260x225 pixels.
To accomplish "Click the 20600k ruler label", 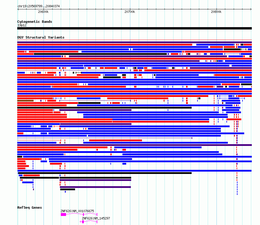I will coord(43,12).
